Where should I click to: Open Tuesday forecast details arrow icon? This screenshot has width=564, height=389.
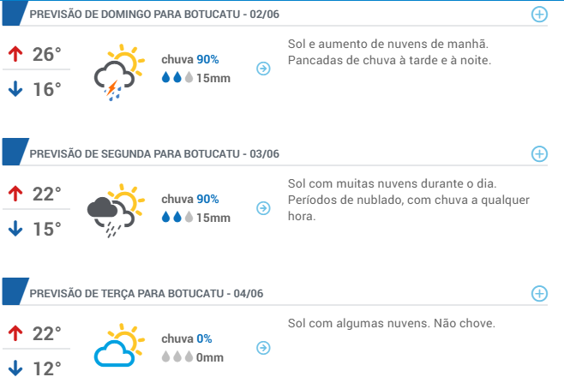tap(263, 348)
